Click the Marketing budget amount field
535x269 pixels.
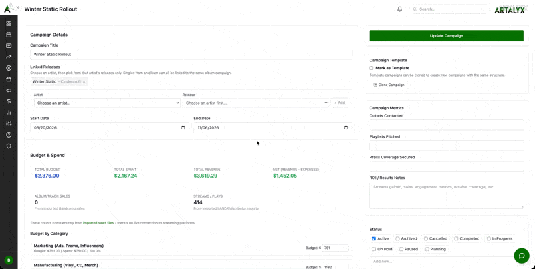click(x=335, y=248)
